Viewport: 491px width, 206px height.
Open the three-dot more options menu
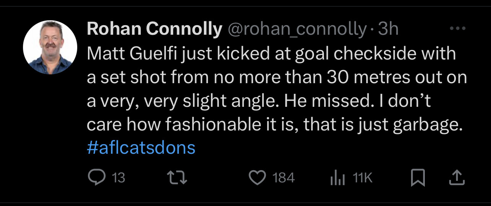(457, 29)
